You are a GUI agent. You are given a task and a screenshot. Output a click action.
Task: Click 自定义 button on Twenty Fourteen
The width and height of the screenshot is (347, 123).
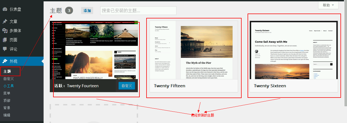coord(127,86)
